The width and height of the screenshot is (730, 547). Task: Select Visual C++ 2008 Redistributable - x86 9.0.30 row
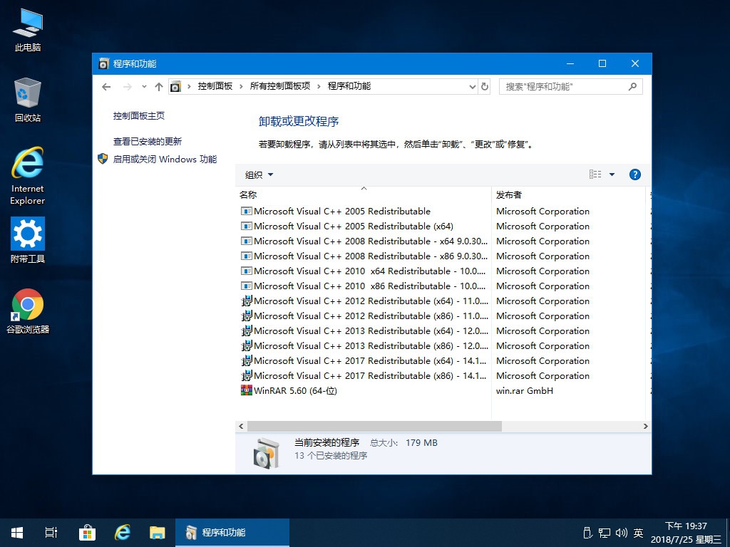[364, 256]
